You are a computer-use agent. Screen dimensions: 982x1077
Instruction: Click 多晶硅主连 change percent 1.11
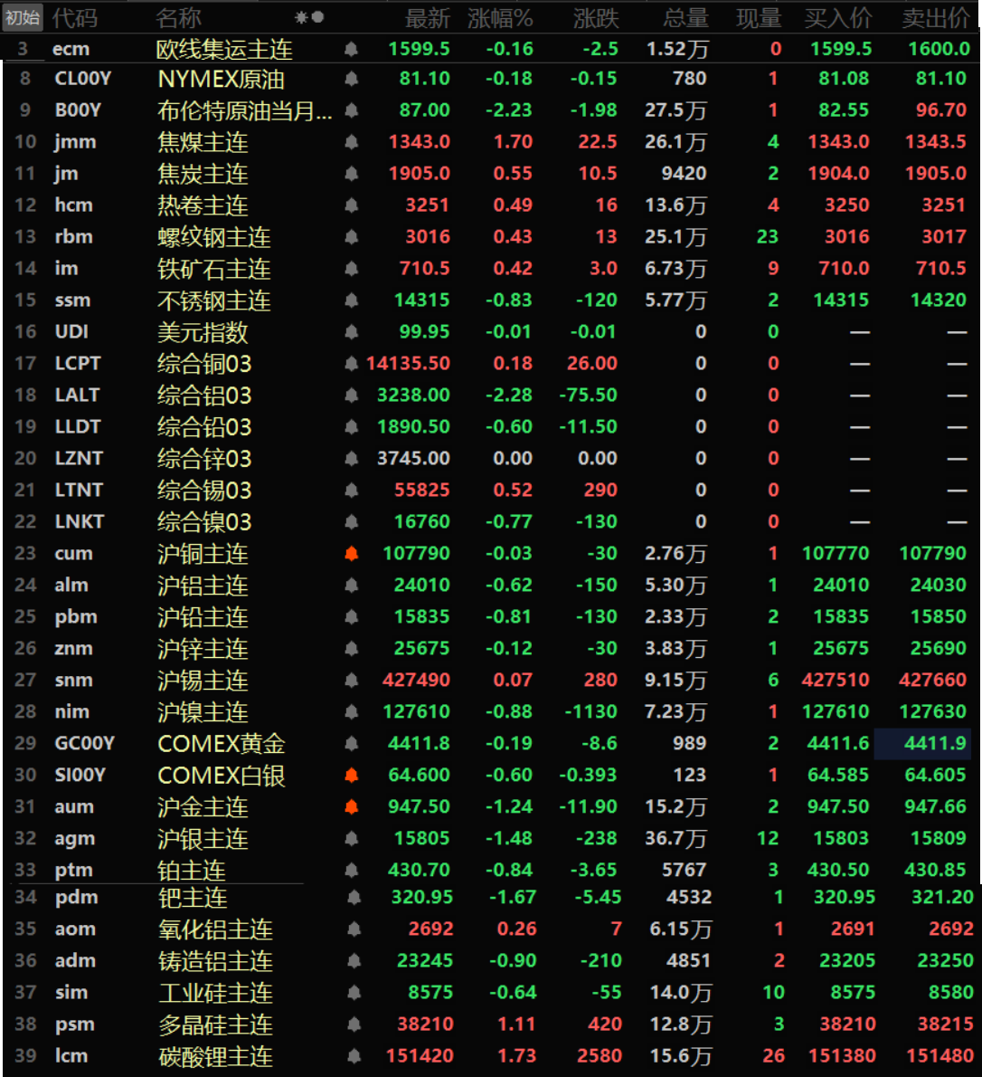pos(516,1025)
